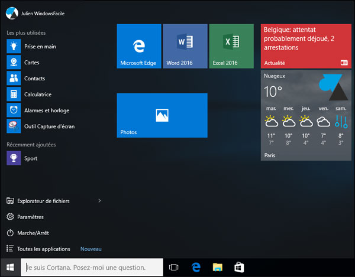Open the Contacts people icon
Screen dimensions: 355x277
(x=14, y=78)
